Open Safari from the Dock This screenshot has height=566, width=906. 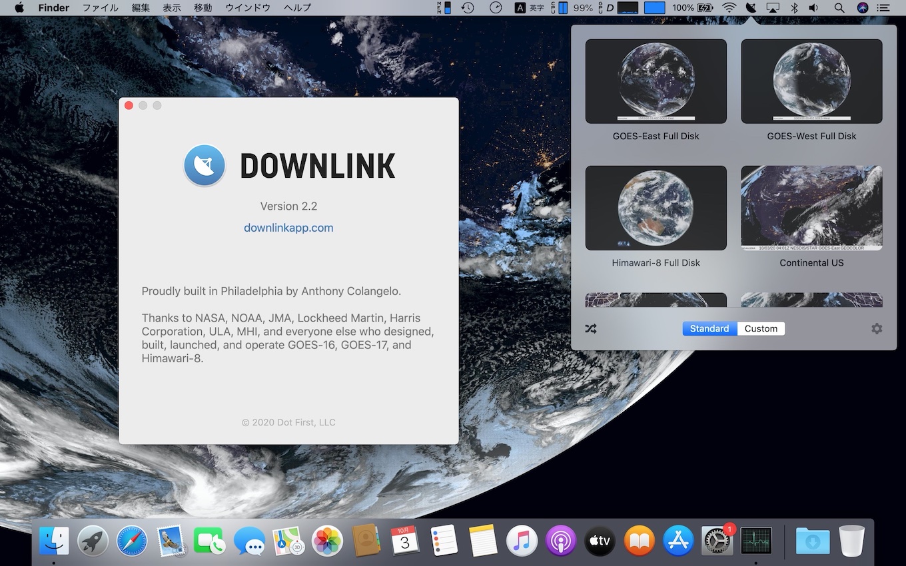pos(132,541)
